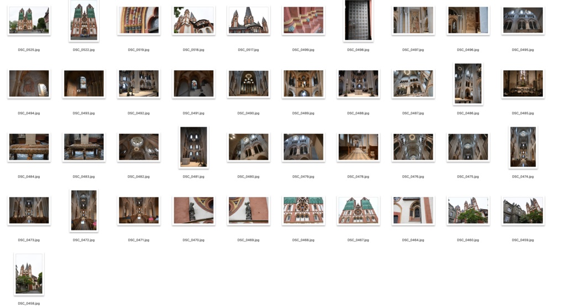Choose the thumbnail above DSC_0478.jpg

pyautogui.click(x=358, y=147)
